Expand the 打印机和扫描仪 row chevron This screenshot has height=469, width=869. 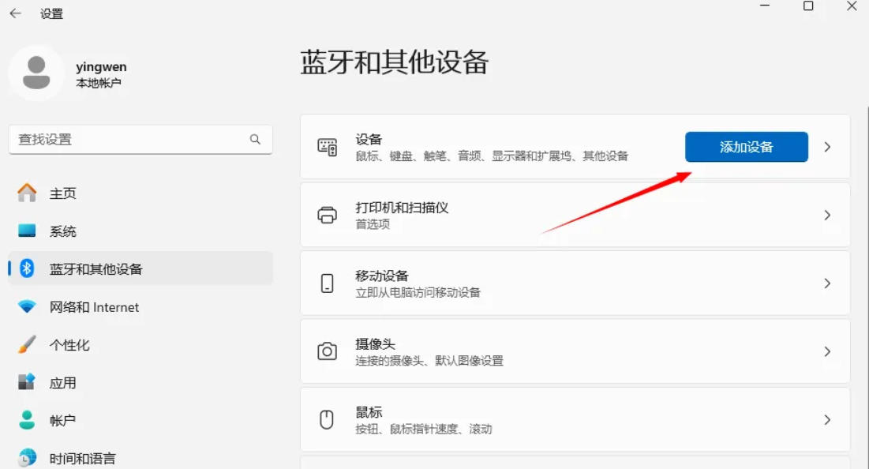pos(827,215)
